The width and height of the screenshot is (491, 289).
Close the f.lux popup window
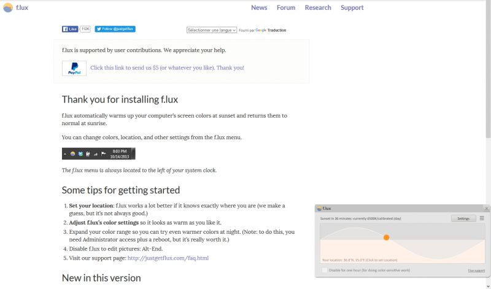tap(486, 209)
